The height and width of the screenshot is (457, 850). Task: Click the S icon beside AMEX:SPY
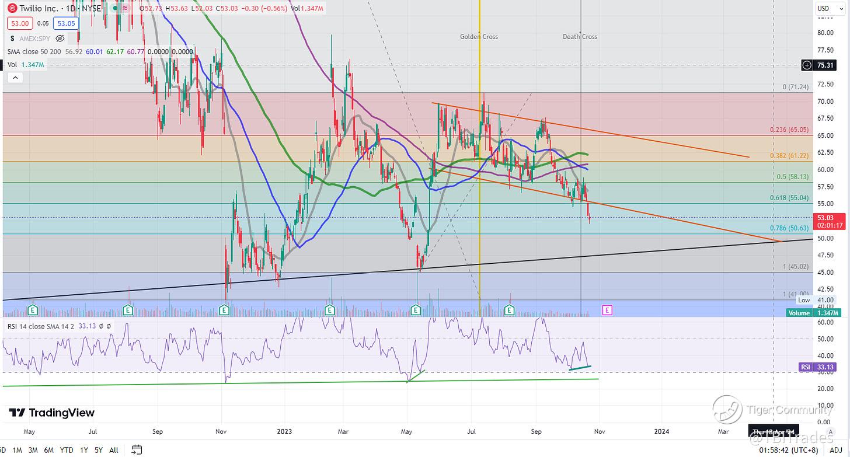(12, 39)
